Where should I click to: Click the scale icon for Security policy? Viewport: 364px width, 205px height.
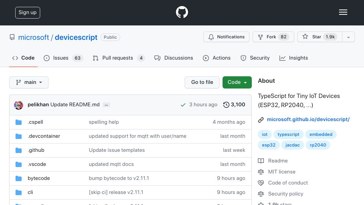click(x=261, y=194)
